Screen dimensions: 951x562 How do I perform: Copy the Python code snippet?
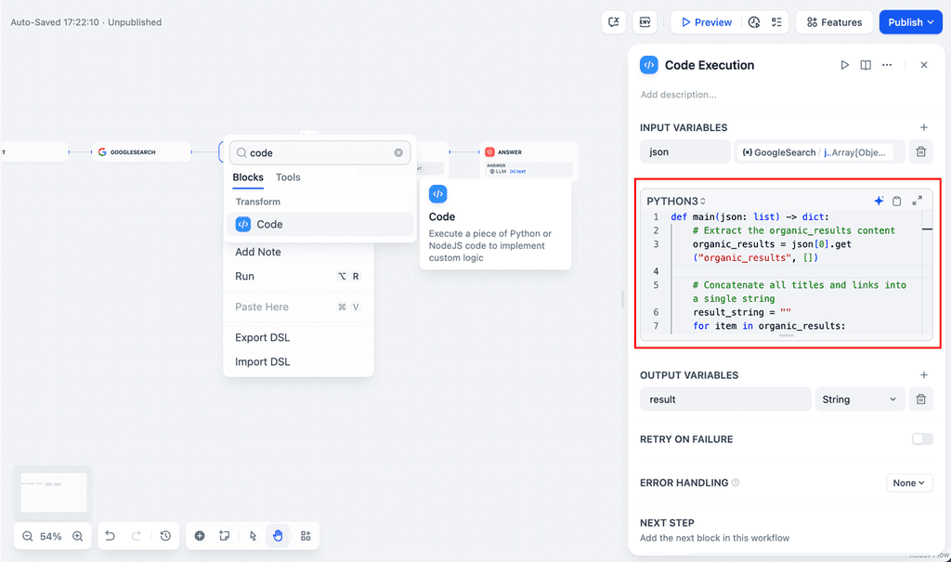click(896, 201)
